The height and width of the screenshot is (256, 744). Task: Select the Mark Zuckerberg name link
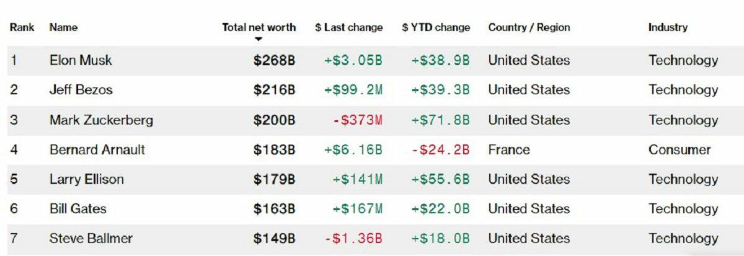[101, 120]
